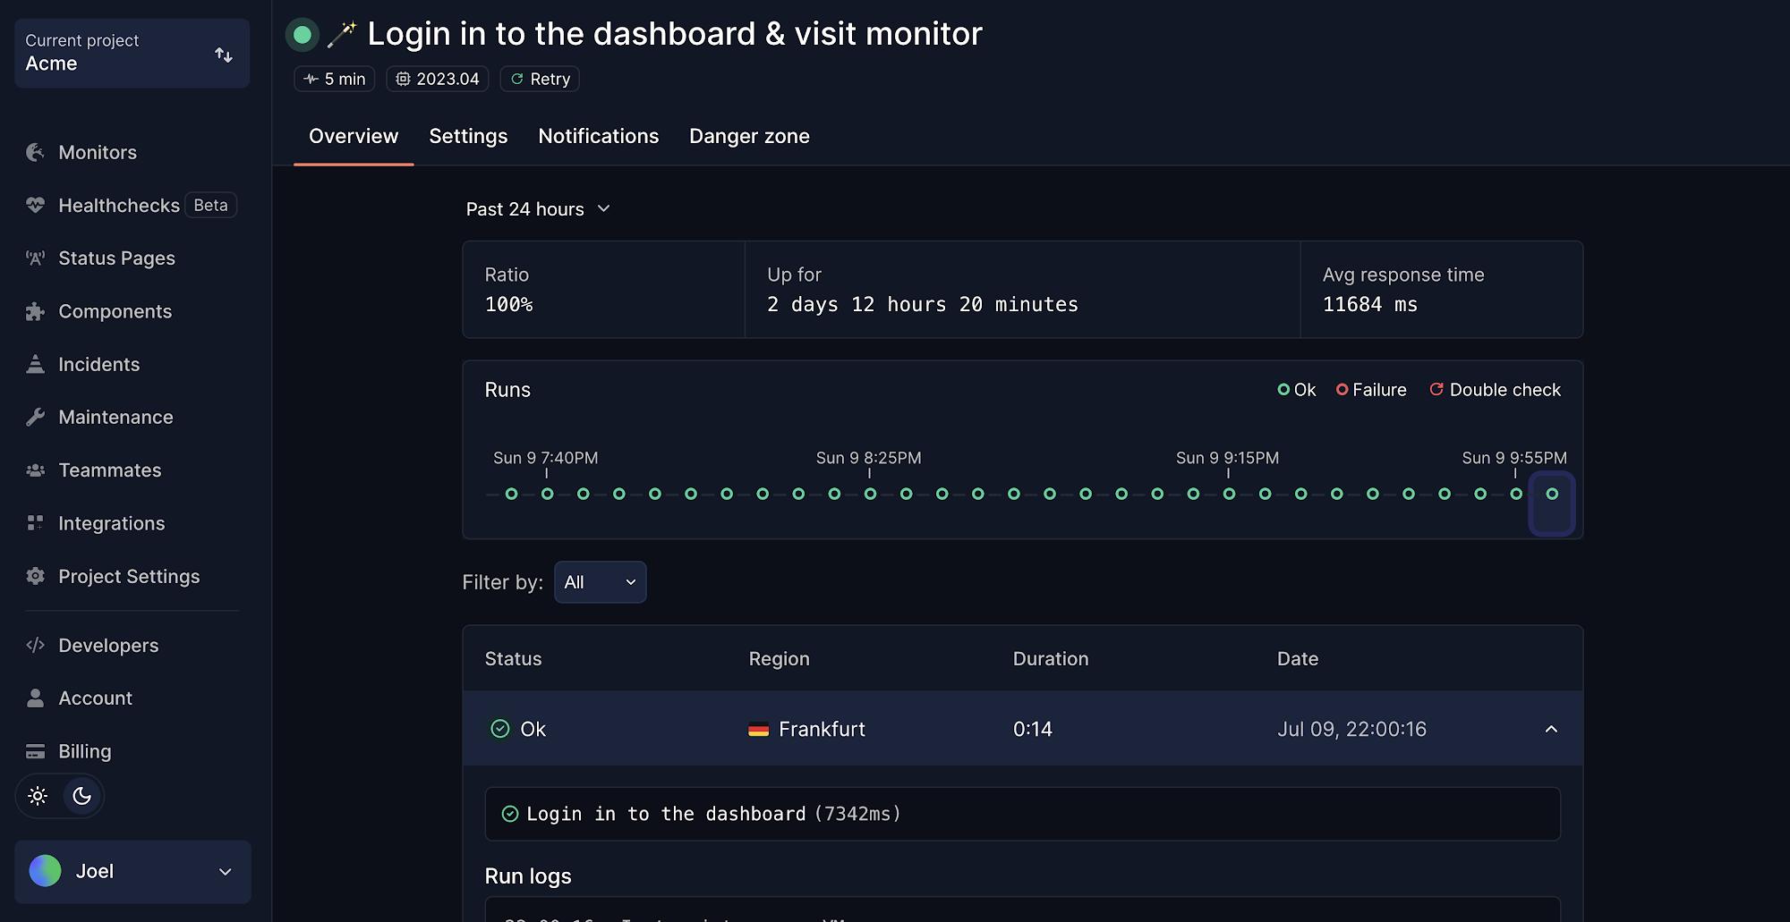
Task: Switch to the Settings tab
Action: click(468, 137)
